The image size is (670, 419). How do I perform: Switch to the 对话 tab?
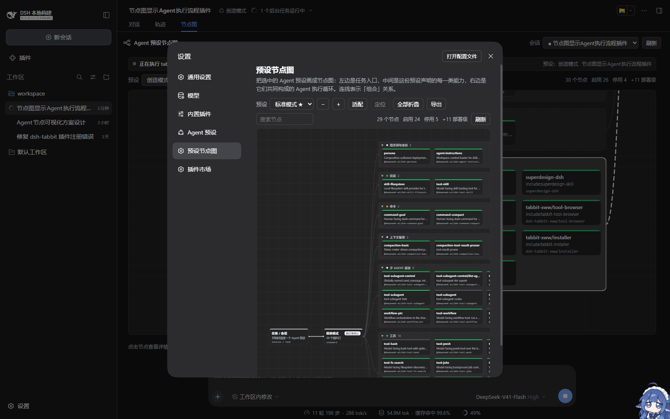134,24
